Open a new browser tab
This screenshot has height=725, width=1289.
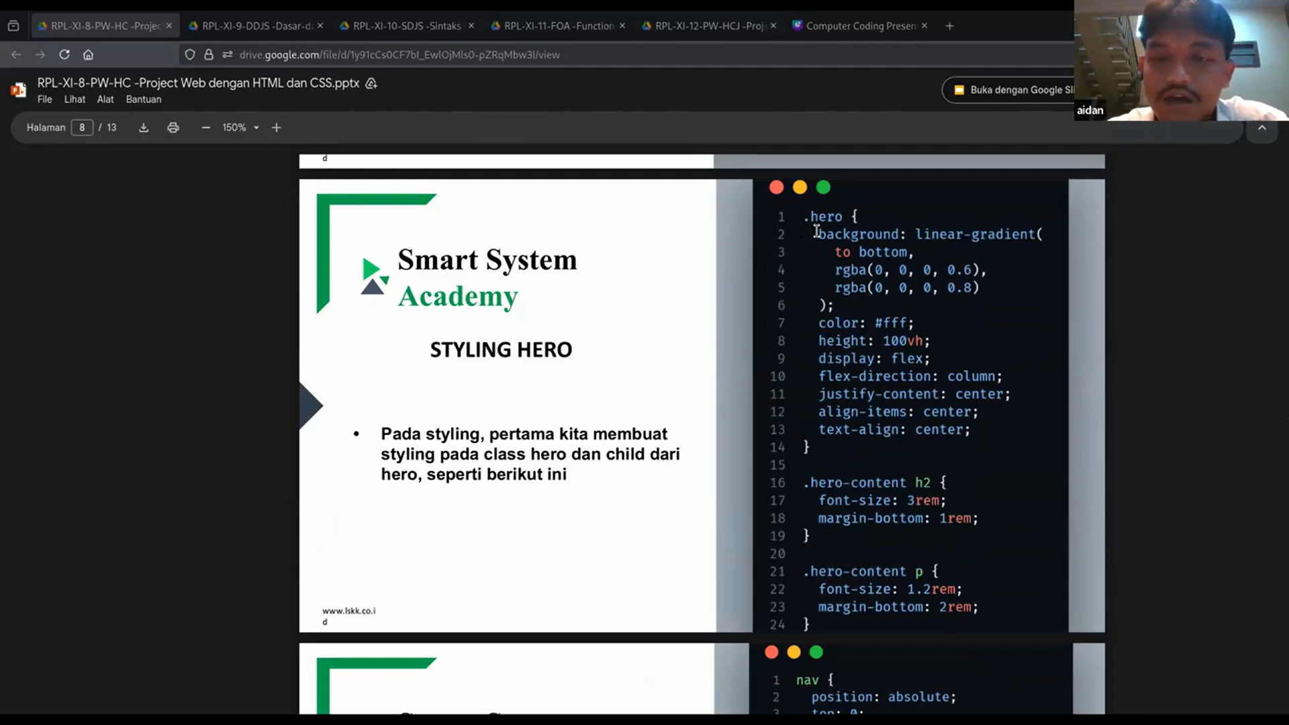949,26
